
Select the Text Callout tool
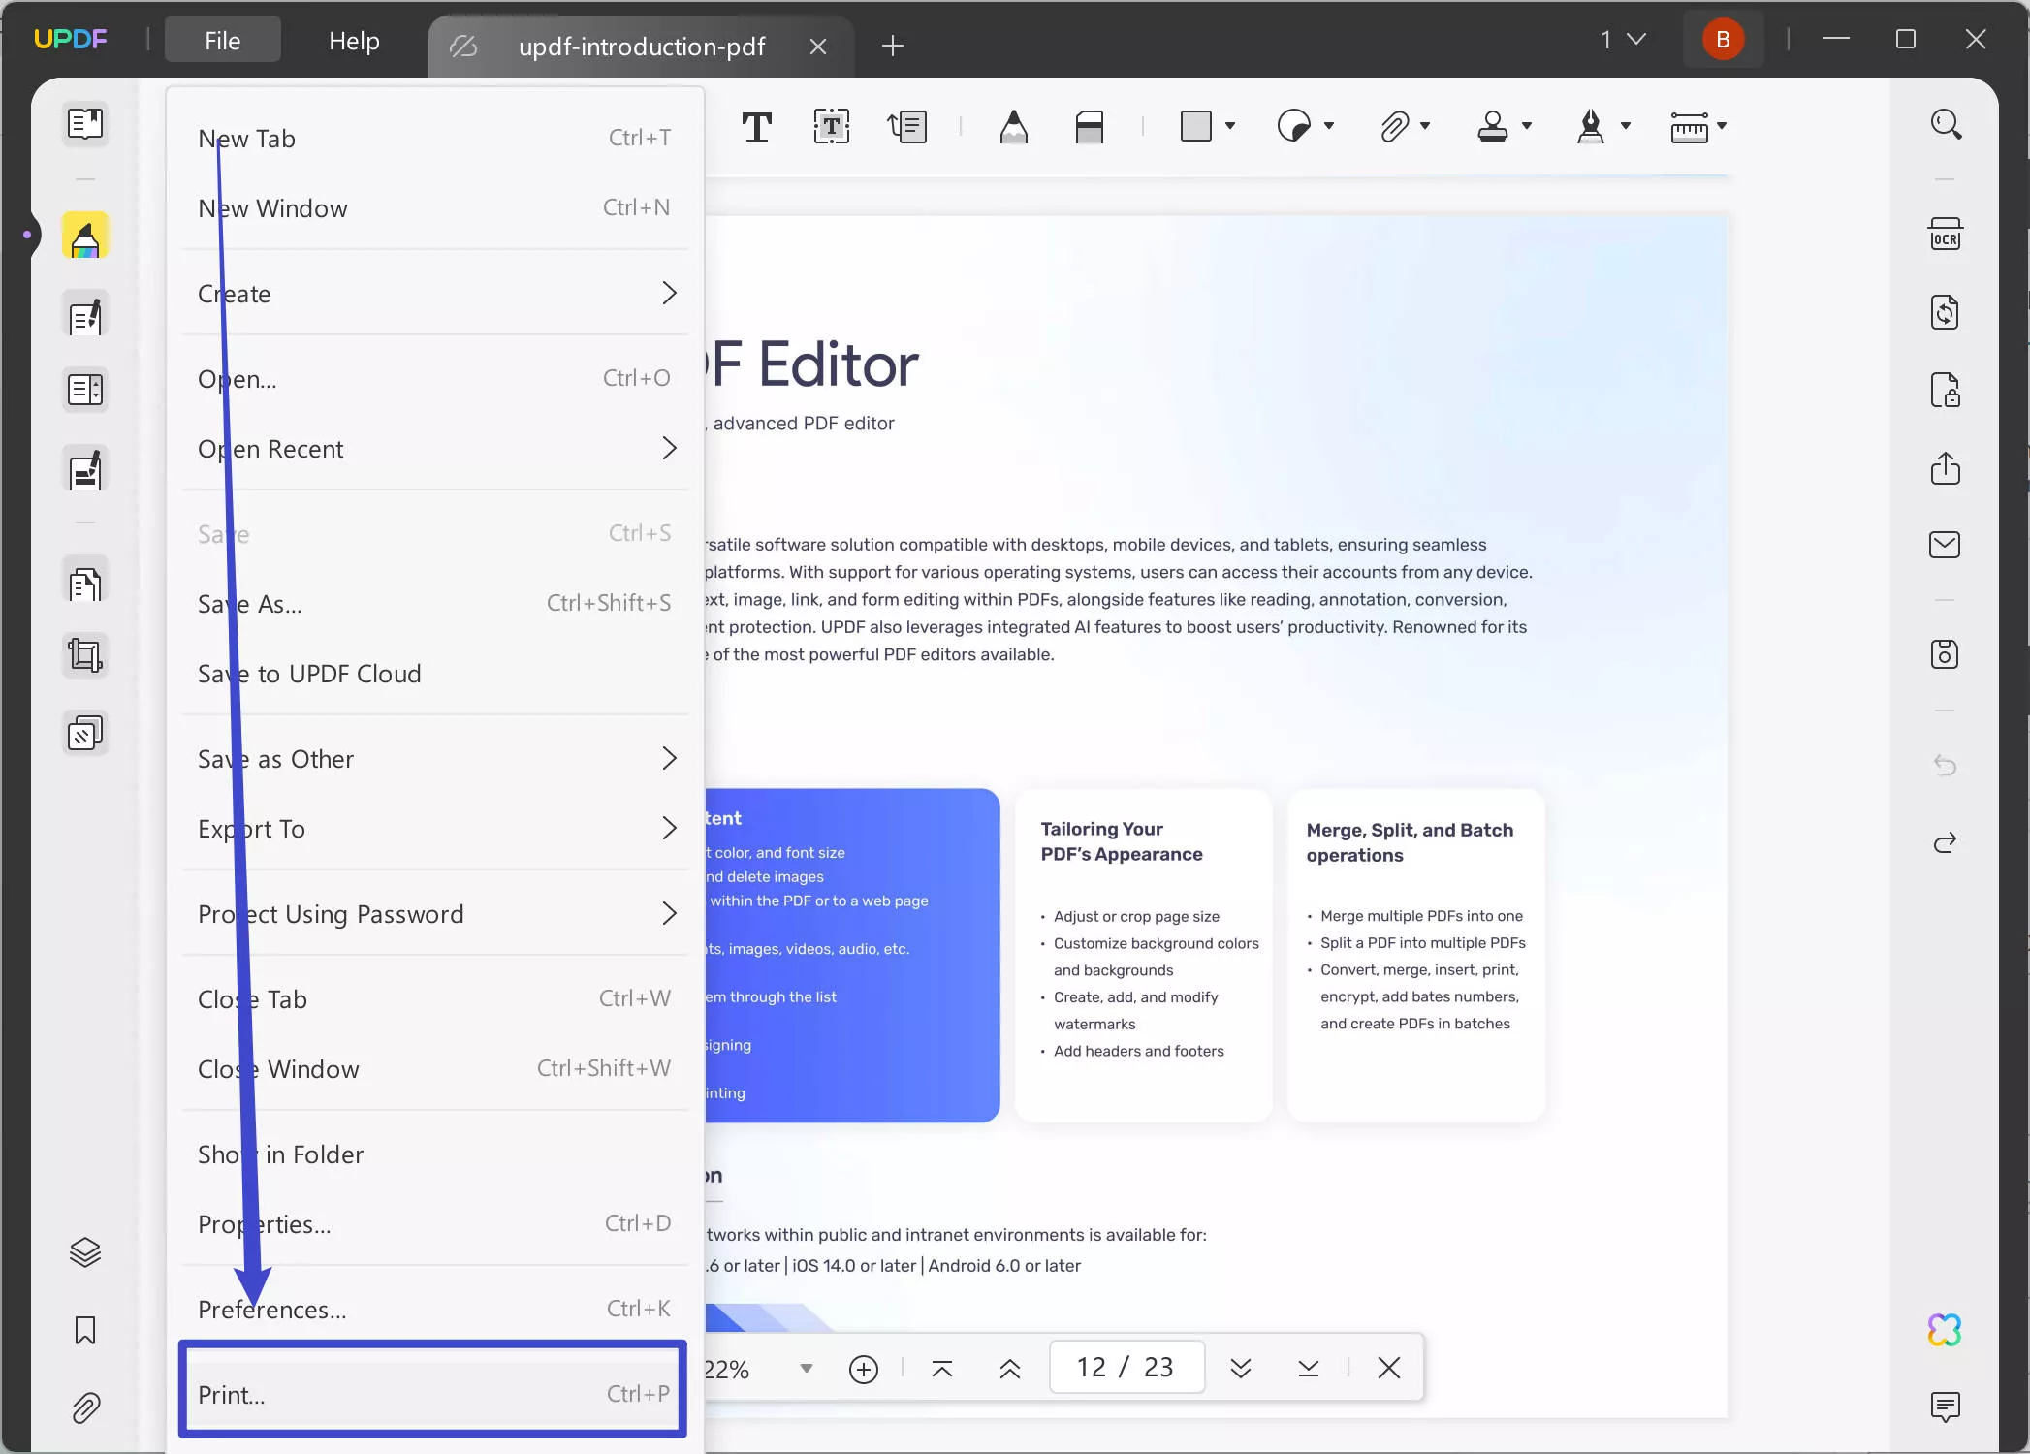pos(907,126)
